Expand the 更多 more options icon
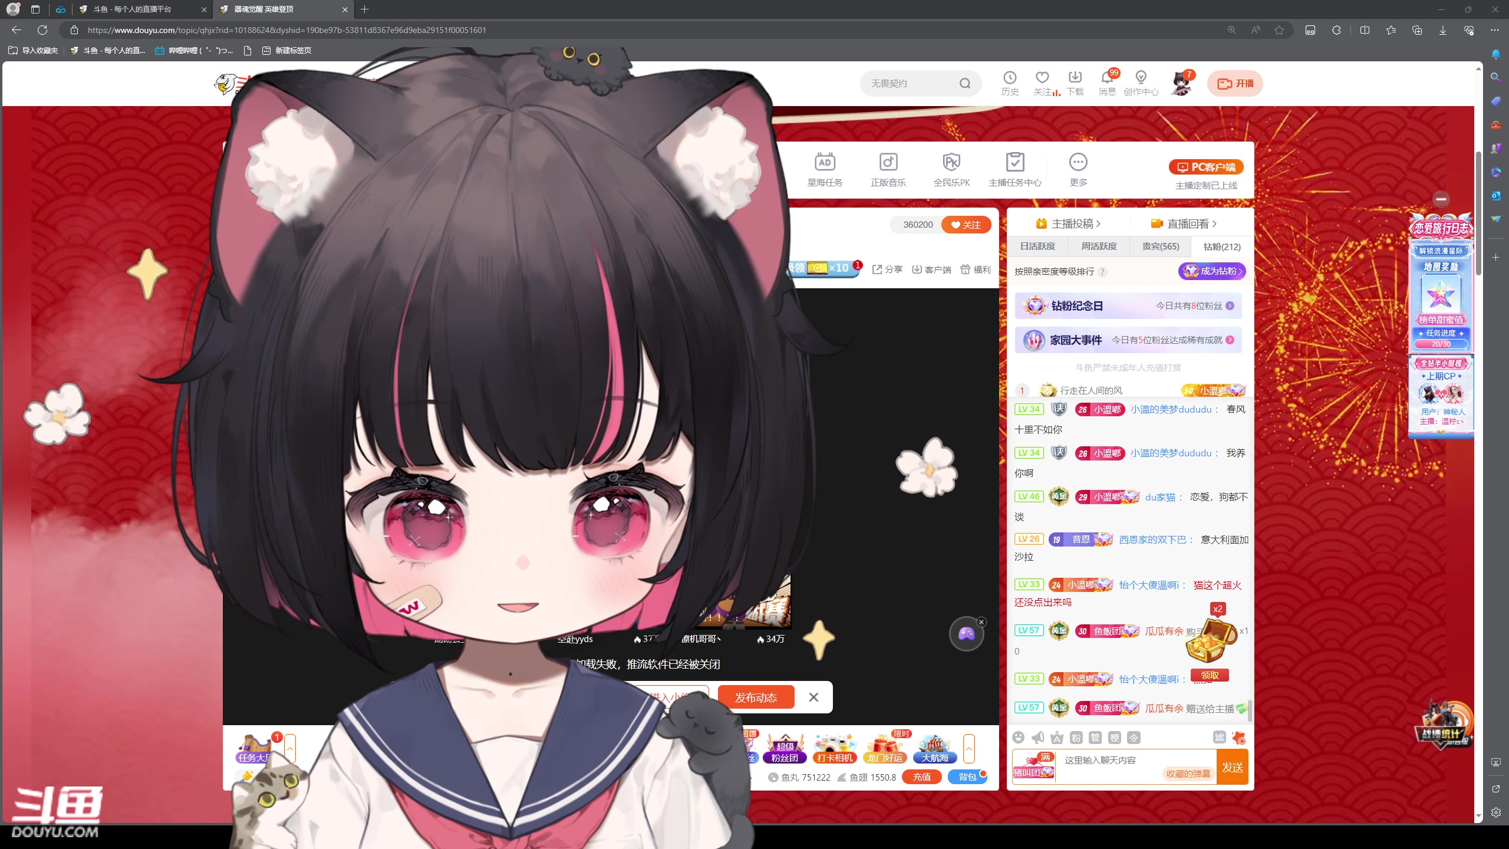This screenshot has width=1509, height=849. pos(1078,170)
